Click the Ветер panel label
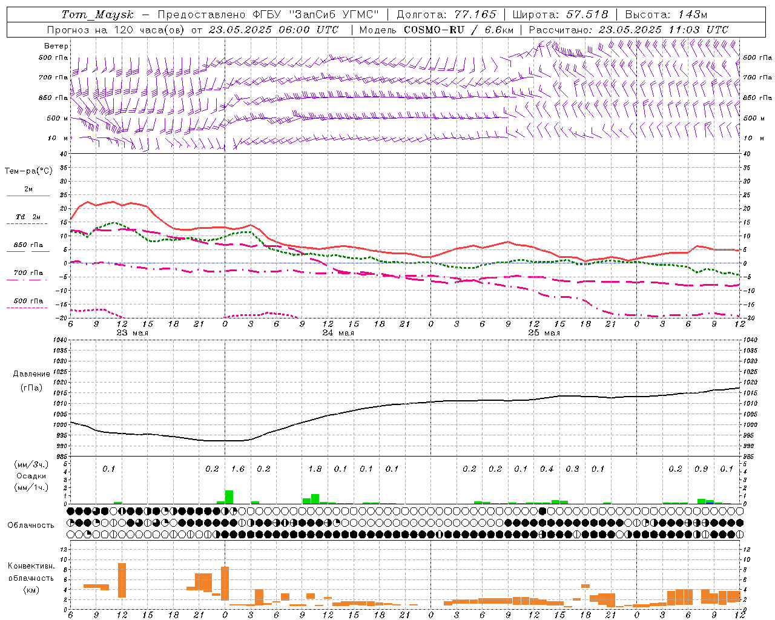The width and height of the screenshot is (775, 620). [56, 46]
